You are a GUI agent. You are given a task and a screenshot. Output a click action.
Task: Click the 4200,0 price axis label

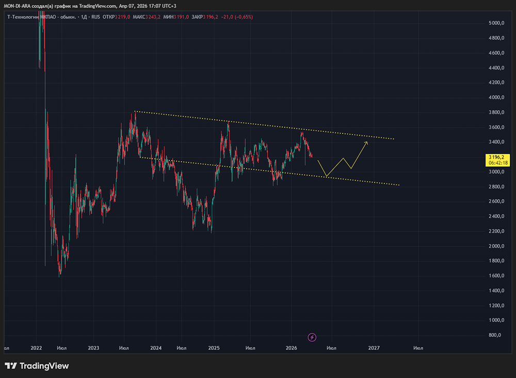tap(496, 82)
